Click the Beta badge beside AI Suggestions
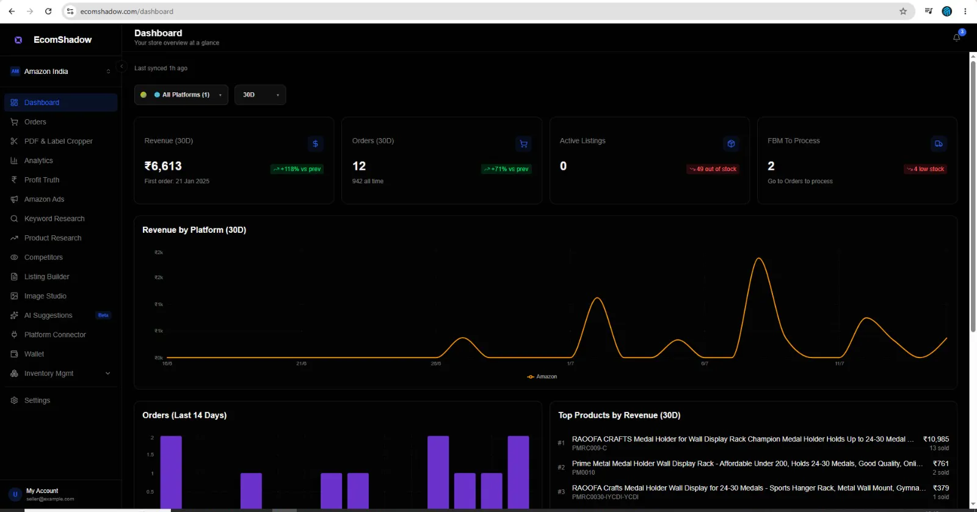 pos(103,315)
